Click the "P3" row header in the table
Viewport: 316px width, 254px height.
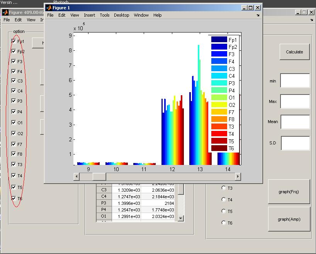click(104, 203)
